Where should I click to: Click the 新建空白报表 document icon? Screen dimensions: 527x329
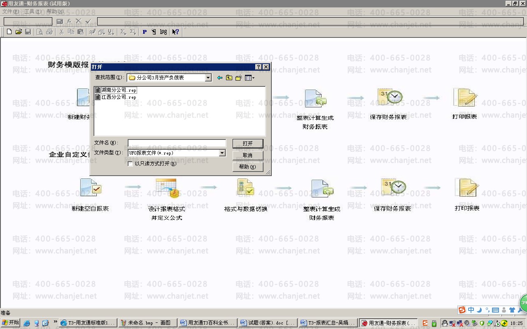coord(91,188)
